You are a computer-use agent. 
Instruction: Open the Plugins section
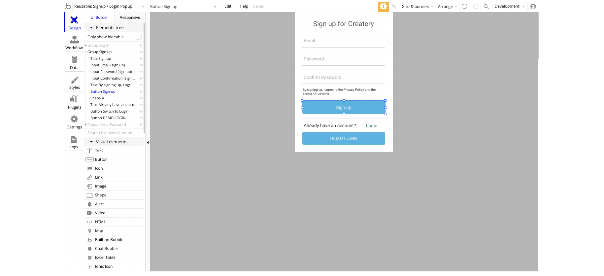pos(74,102)
